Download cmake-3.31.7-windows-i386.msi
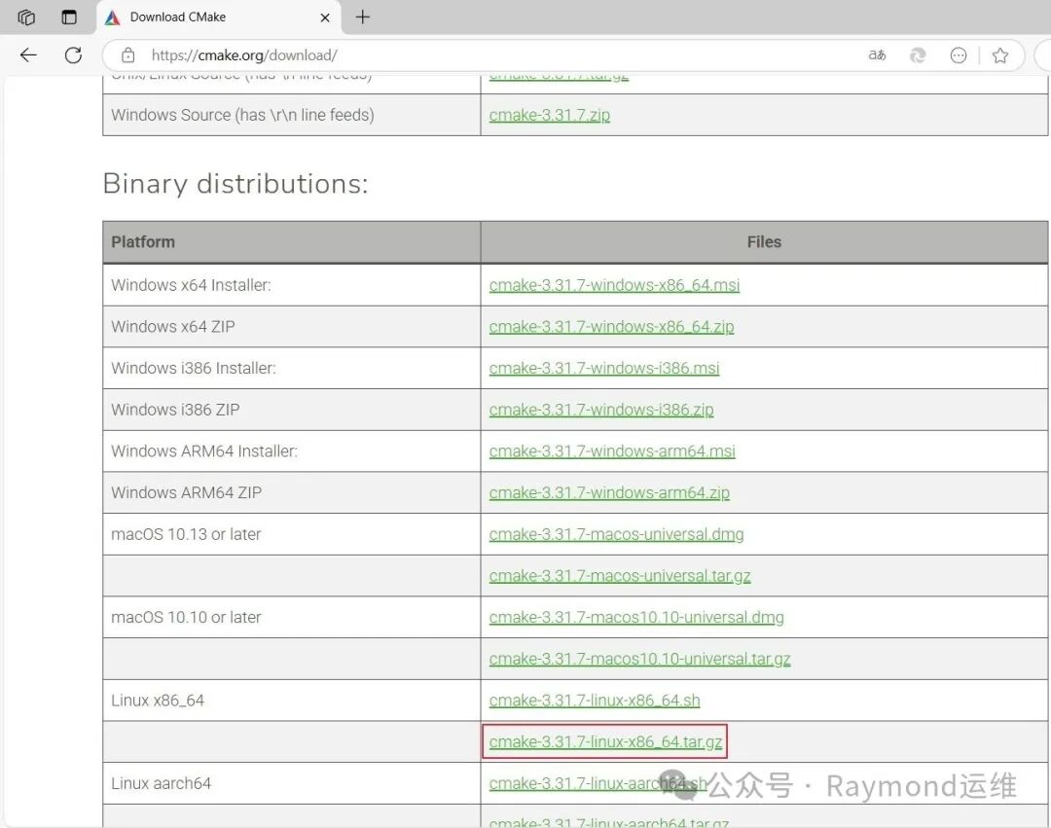Screen dimensions: 1051x828 [604, 369]
